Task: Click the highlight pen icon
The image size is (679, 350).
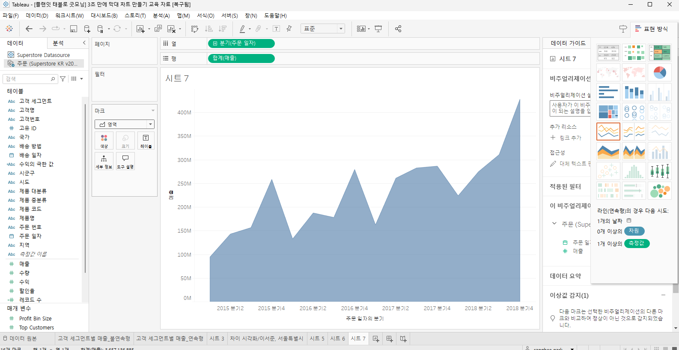Action: (242, 29)
